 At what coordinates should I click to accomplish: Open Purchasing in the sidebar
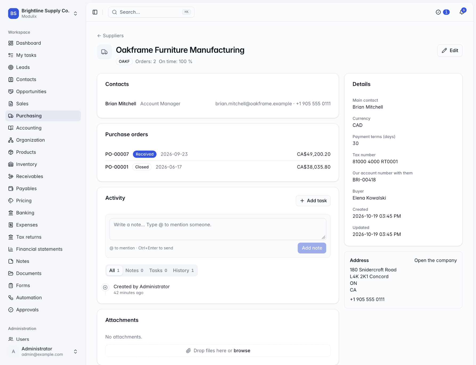pos(43,116)
